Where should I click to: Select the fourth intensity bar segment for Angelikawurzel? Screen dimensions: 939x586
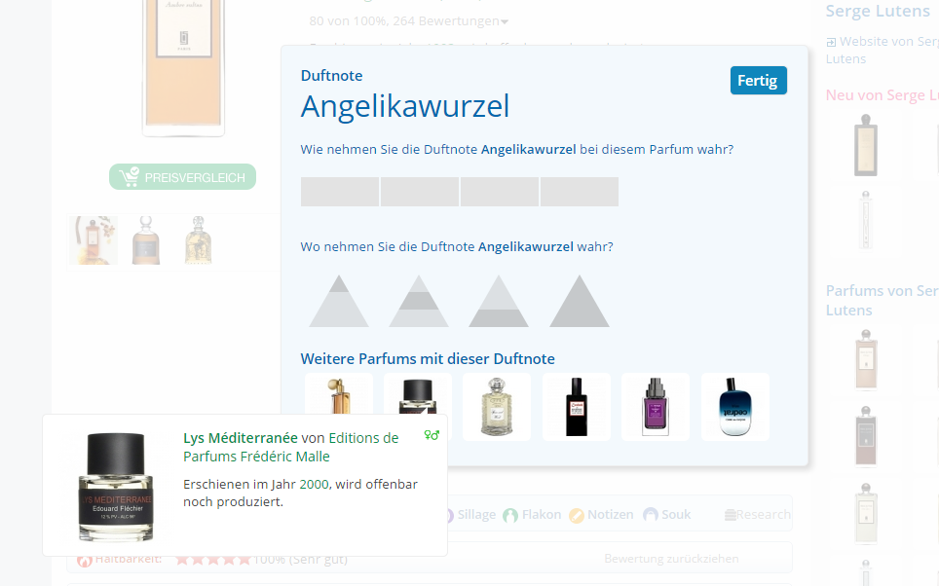[580, 192]
